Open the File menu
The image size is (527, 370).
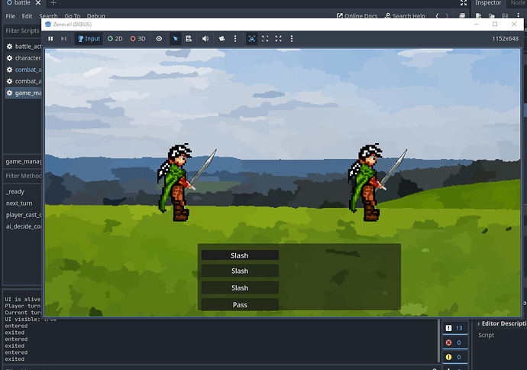coord(10,16)
